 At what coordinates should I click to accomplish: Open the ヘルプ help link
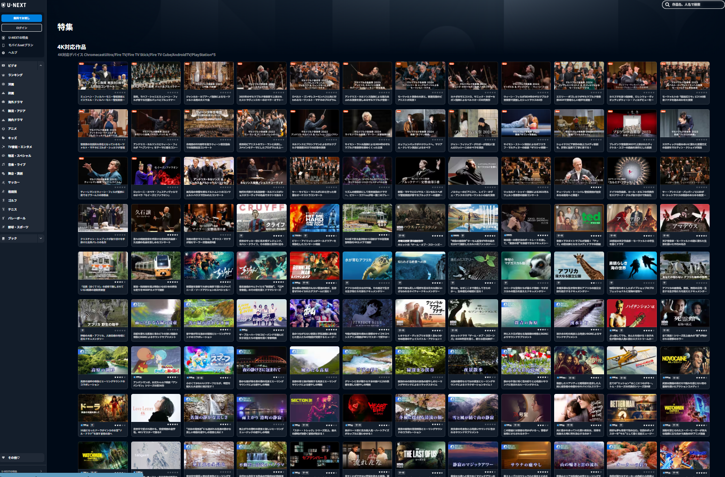pos(13,52)
